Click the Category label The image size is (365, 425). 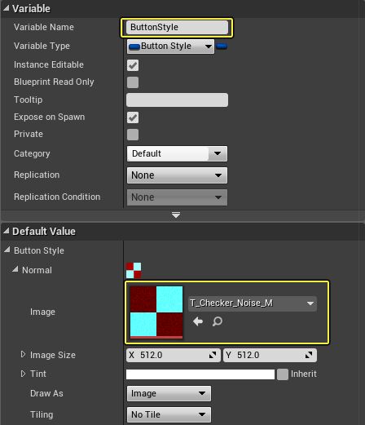pyautogui.click(x=32, y=153)
